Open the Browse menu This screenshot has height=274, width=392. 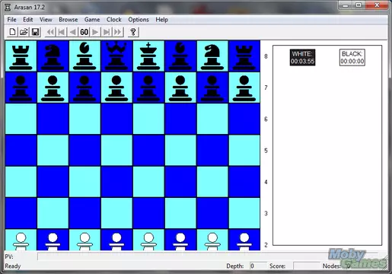(x=69, y=20)
